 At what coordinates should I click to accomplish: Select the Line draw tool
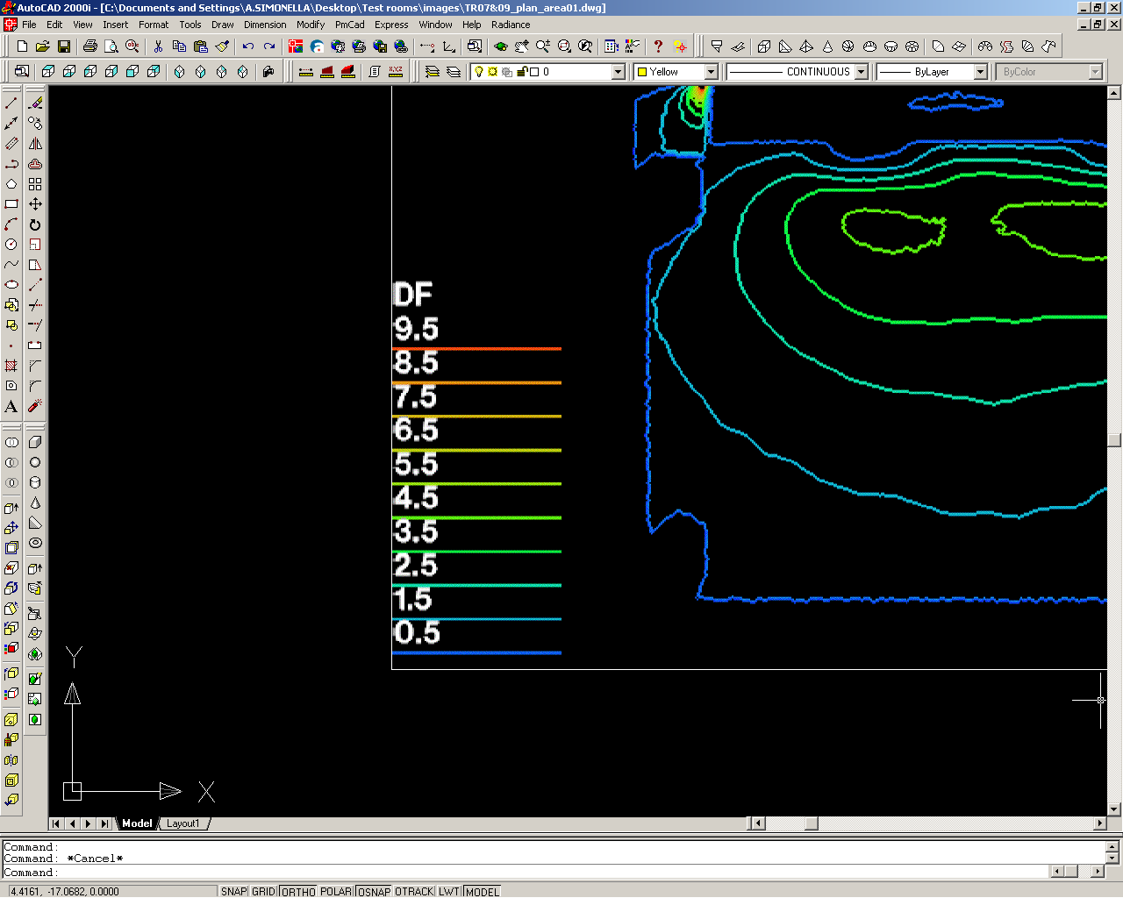click(x=11, y=103)
